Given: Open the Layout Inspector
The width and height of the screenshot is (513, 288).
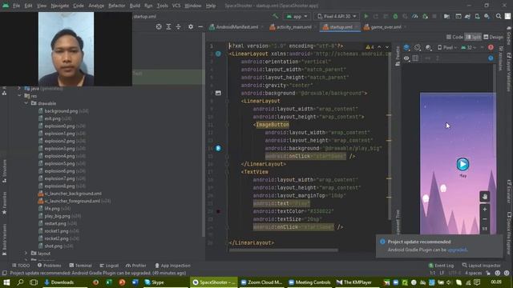Looking at the screenshot, I should click(481, 266).
